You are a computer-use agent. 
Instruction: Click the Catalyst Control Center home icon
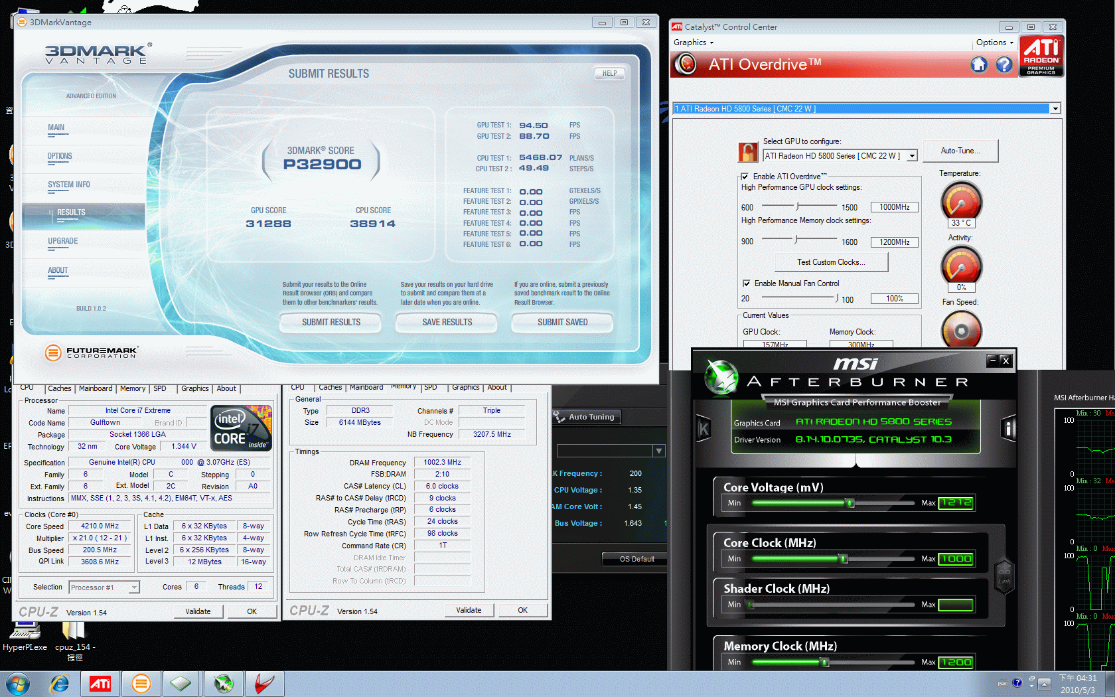[979, 64]
